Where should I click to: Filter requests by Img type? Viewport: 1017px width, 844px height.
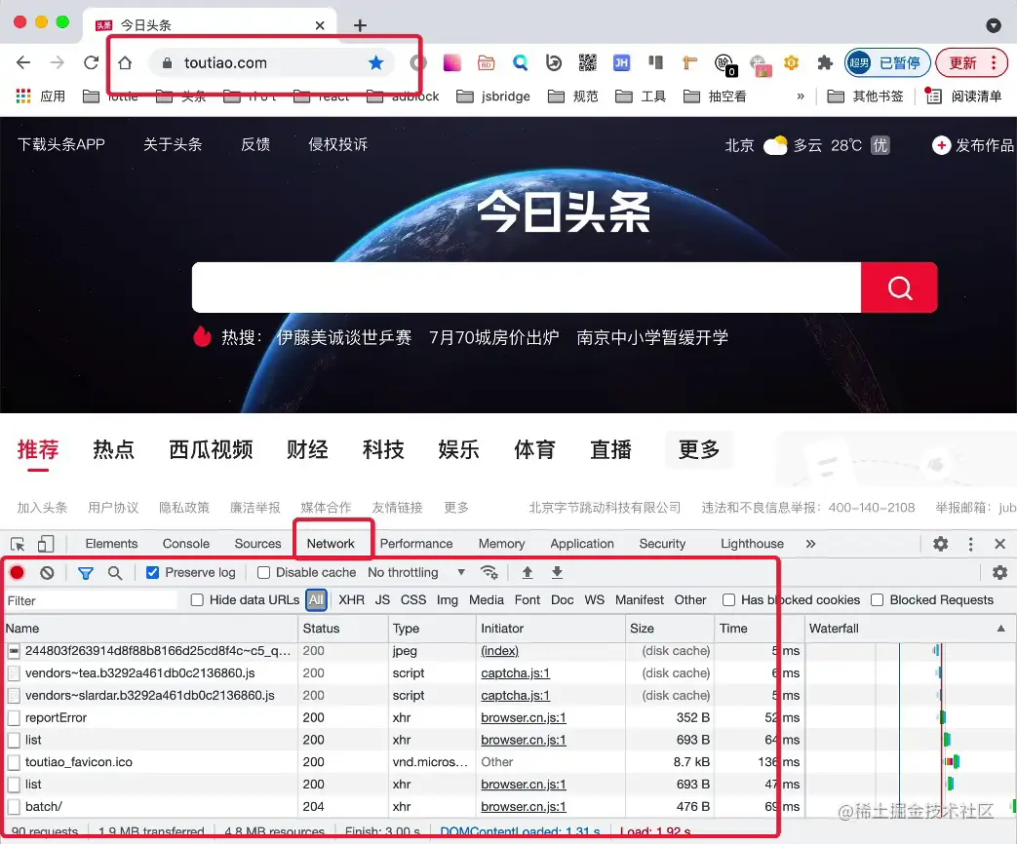(x=448, y=600)
